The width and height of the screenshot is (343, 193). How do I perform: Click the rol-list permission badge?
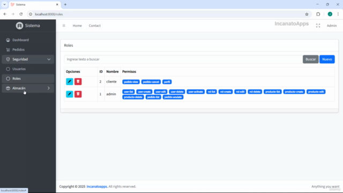coord(212,92)
